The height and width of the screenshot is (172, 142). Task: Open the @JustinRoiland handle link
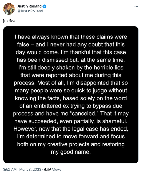click(x=30, y=11)
